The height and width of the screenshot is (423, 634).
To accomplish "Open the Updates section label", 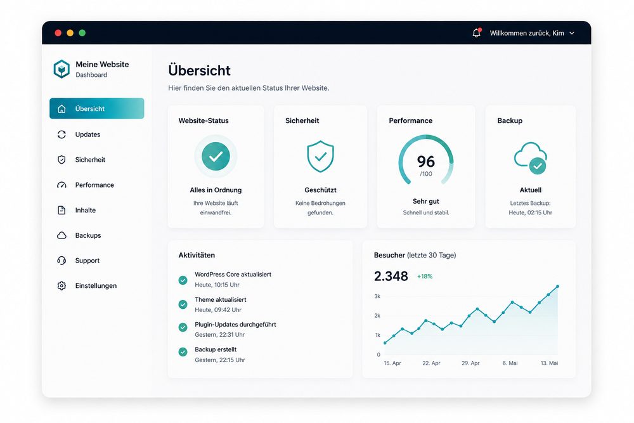I will point(87,134).
